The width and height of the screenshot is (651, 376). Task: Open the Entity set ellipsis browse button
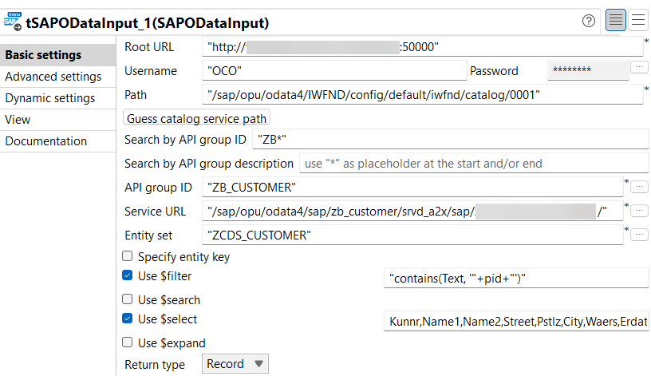pyautogui.click(x=639, y=235)
